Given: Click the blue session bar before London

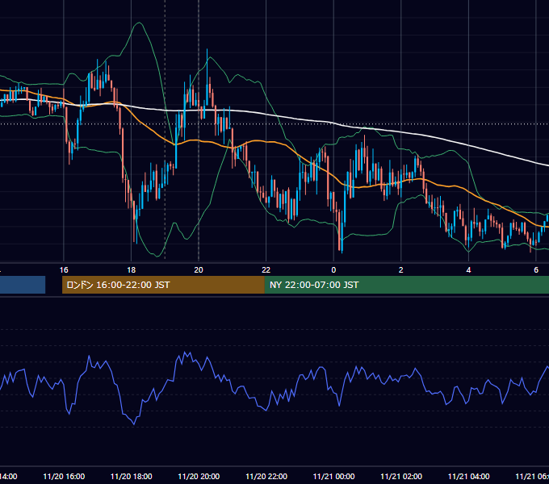Looking at the screenshot, I should point(23,285).
